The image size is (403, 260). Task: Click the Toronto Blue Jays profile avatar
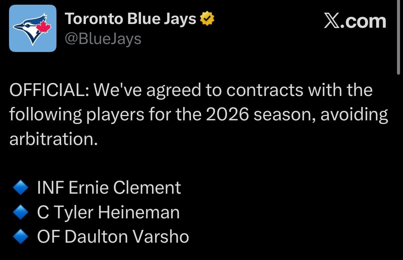tap(32, 28)
